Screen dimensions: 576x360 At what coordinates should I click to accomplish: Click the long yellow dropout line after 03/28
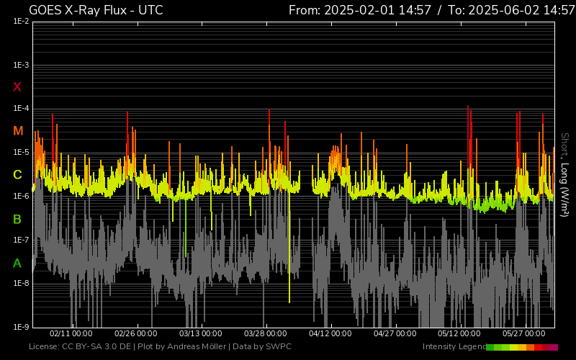[289, 248]
